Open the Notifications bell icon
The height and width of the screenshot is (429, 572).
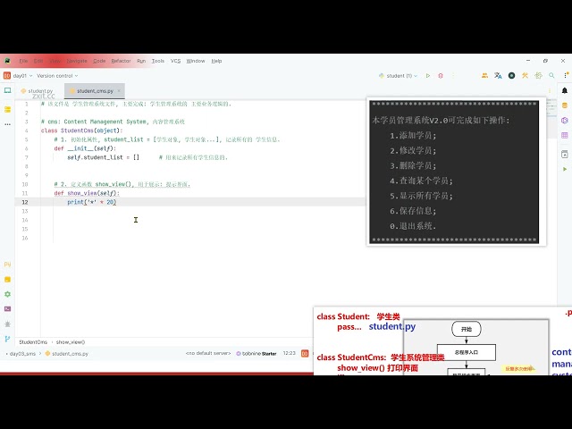click(565, 90)
